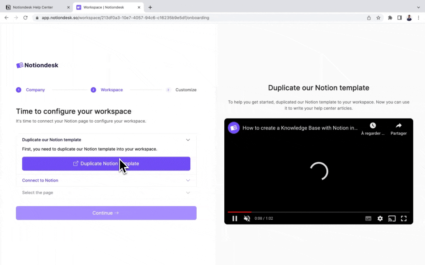The image size is (425, 265).
Task: View site info via lock icon
Action: click(37, 18)
